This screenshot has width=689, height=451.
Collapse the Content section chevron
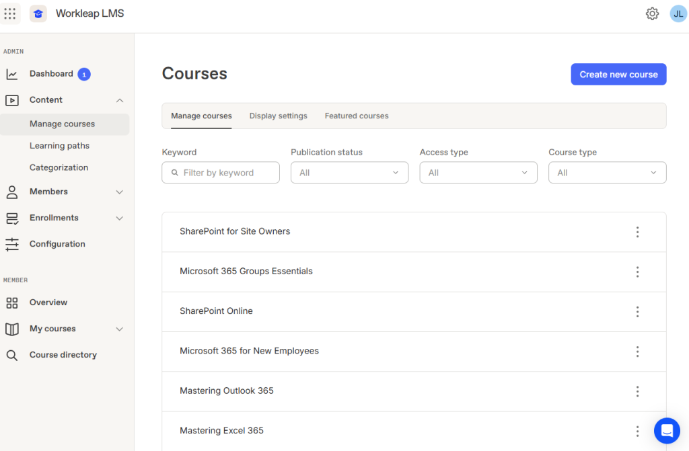tap(120, 100)
